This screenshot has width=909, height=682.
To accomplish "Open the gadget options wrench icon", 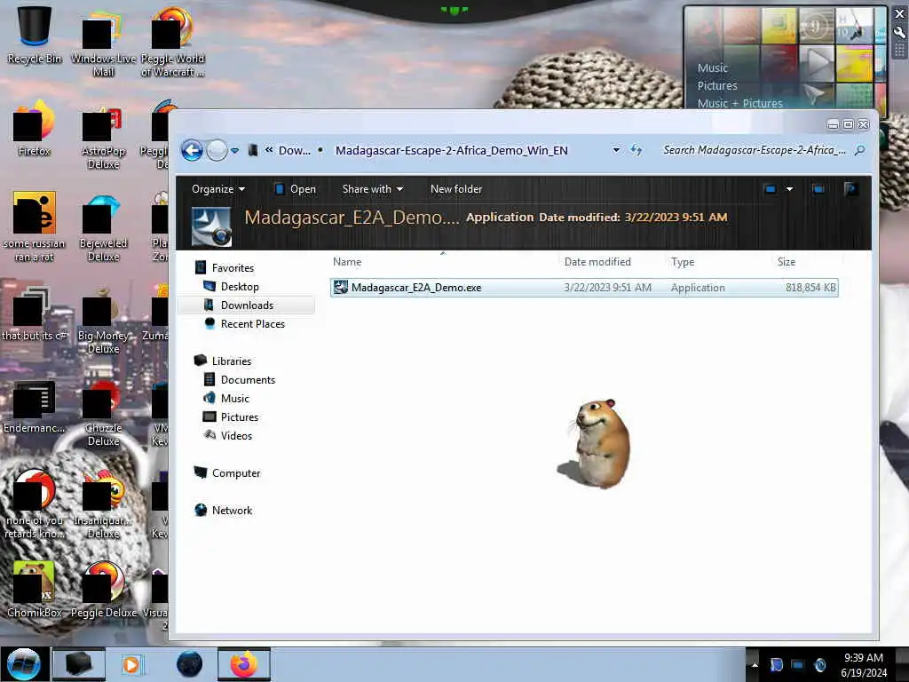I will [x=900, y=33].
